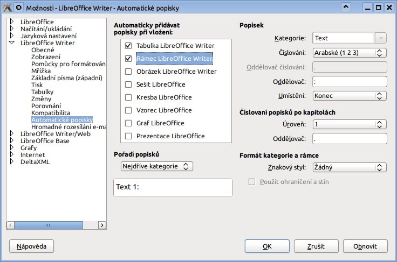Open help with Nápověda button
Image resolution: width=397 pixels, height=262 pixels.
click(x=32, y=246)
